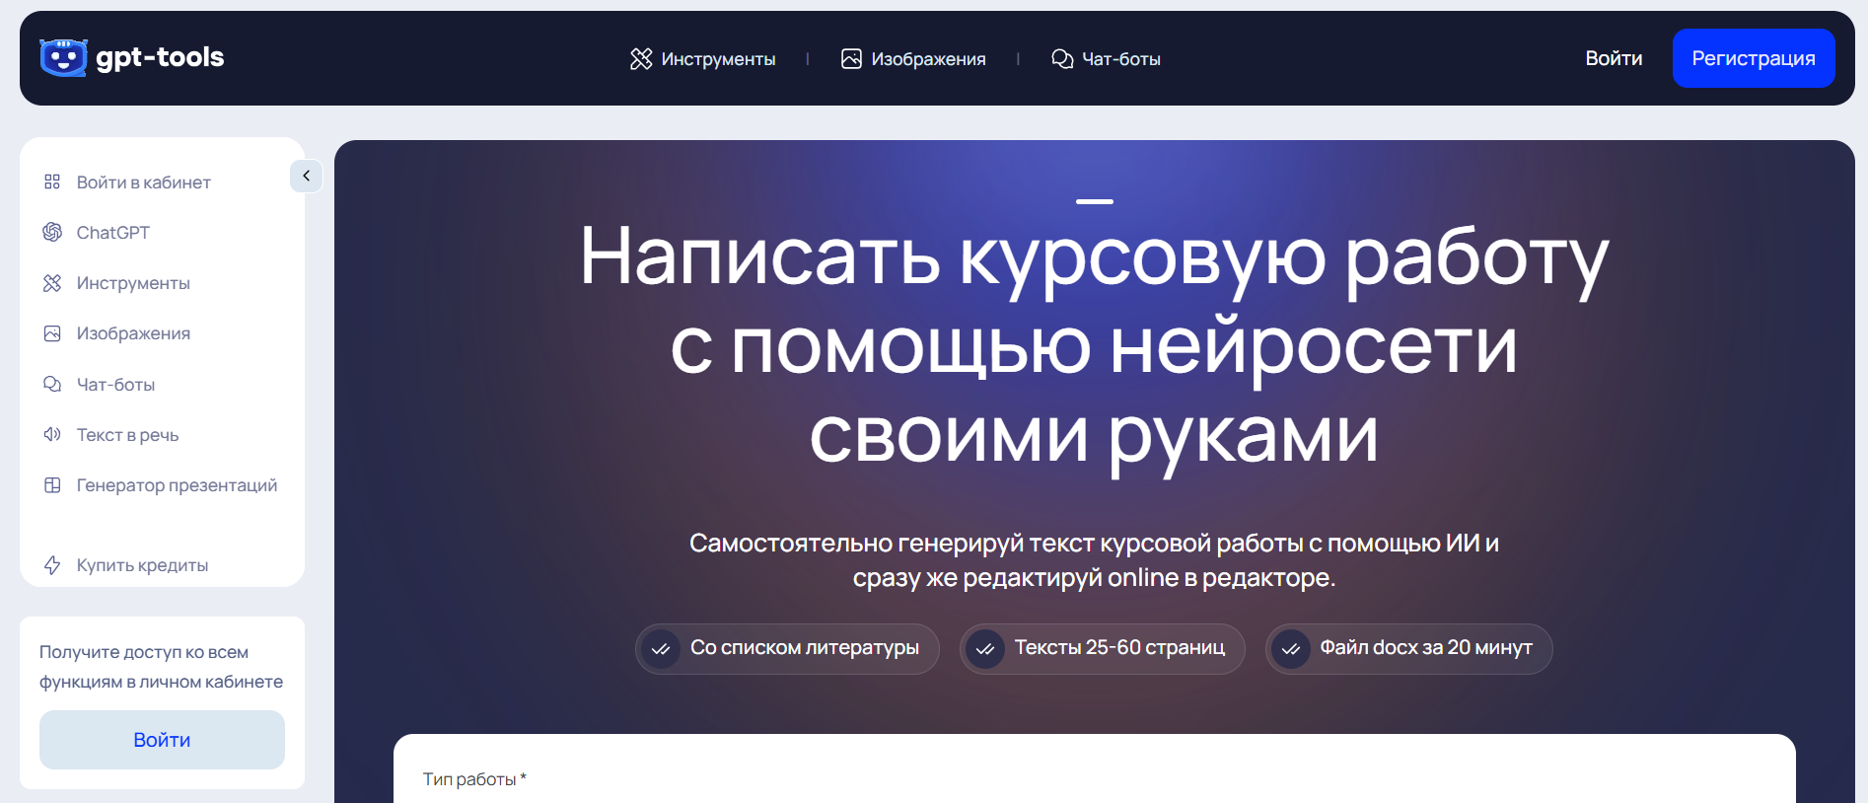Click the Тексты 25-60 страниц badge text

(1119, 648)
